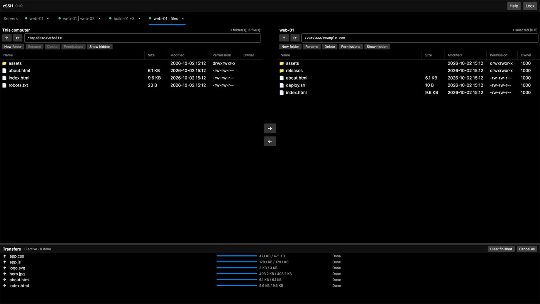
Task: Sort remote files by the Modified column
Action: 455,55
